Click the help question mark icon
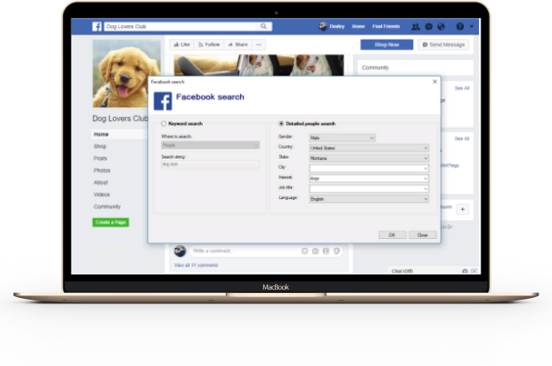The width and height of the screenshot is (552, 366). click(460, 27)
